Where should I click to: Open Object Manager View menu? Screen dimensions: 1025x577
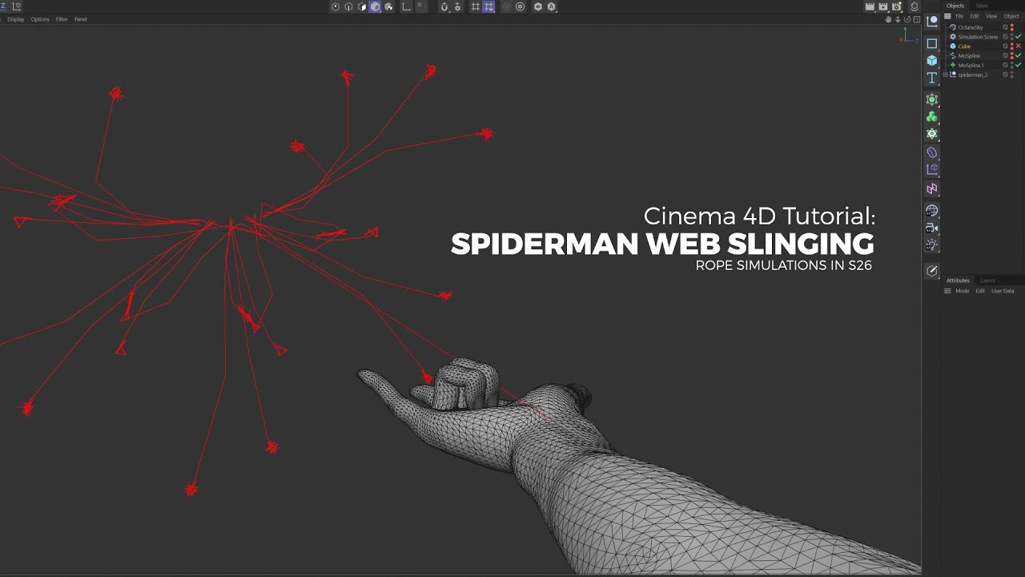(991, 16)
